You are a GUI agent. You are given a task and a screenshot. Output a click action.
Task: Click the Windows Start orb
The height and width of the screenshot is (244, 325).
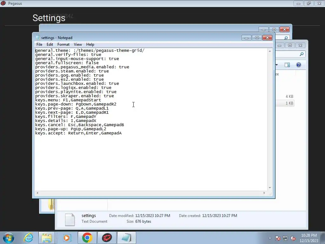point(9,238)
